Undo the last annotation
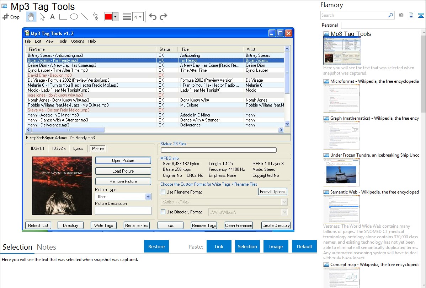This screenshot has height=288, width=426. (x=153, y=17)
